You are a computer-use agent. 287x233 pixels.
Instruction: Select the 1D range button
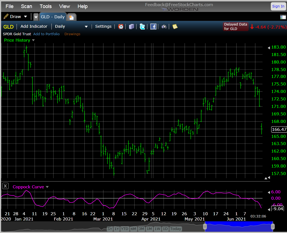point(165,229)
